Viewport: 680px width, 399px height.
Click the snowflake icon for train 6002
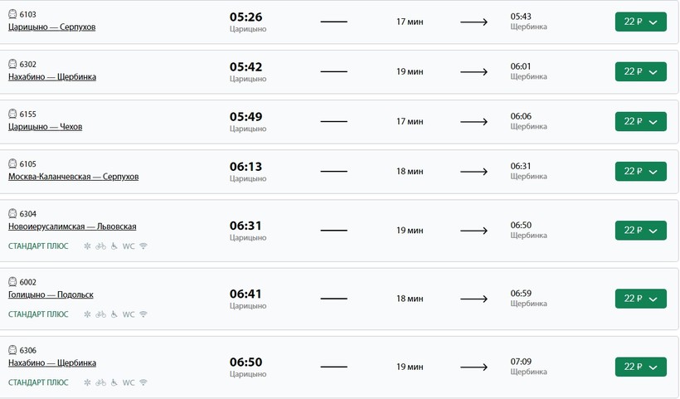(87, 314)
